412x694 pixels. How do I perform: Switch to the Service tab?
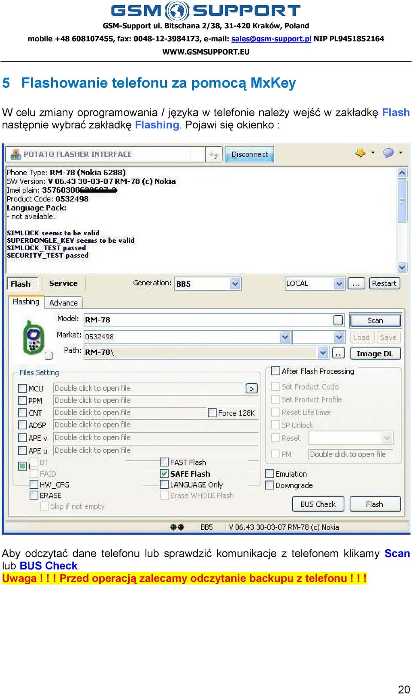point(63,283)
